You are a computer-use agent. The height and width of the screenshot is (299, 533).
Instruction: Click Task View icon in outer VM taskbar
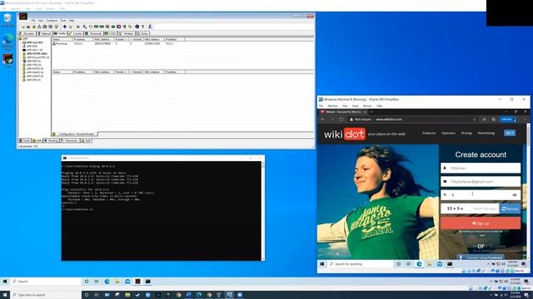click(x=97, y=282)
